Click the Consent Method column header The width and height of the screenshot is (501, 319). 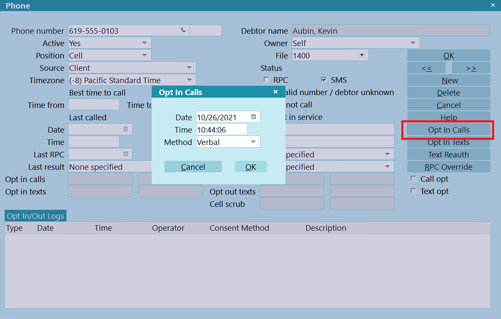click(239, 228)
